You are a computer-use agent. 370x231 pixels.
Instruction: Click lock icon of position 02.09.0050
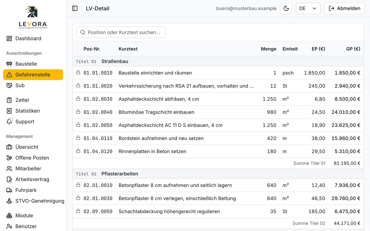[78, 211]
